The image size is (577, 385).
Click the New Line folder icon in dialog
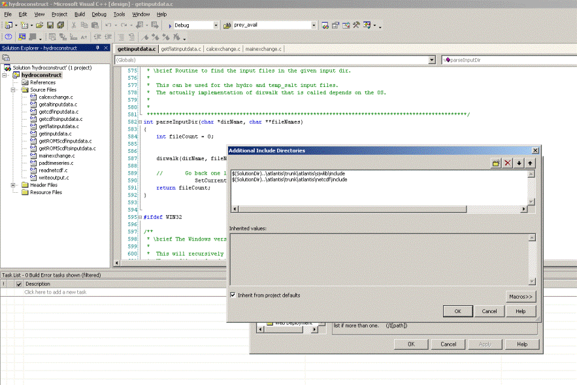click(497, 163)
